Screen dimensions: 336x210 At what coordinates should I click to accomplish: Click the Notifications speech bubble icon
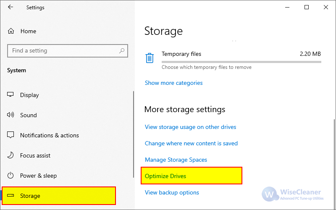pyautogui.click(x=10, y=135)
